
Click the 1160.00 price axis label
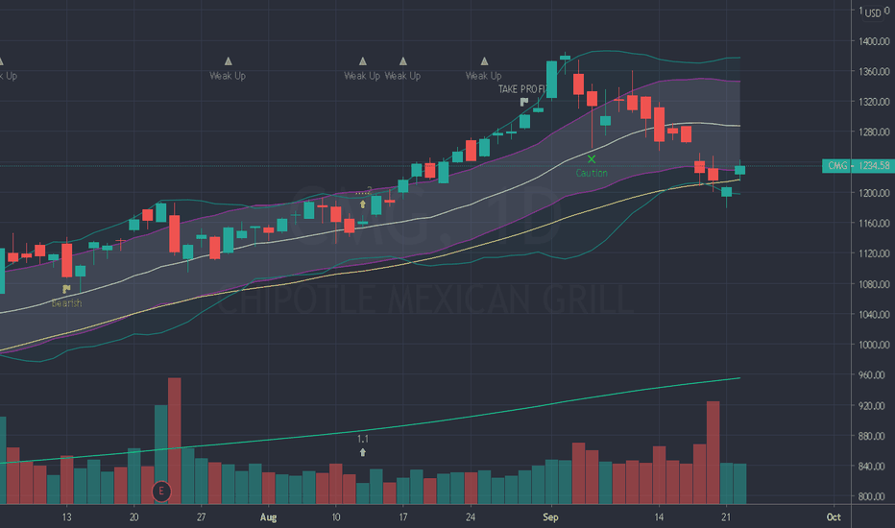[x=874, y=223]
